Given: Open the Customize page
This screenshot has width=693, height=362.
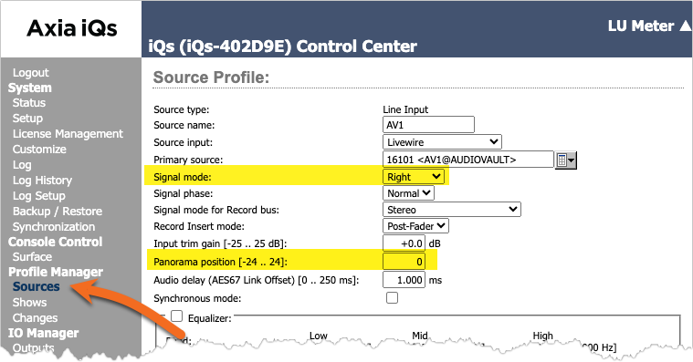Looking at the screenshot, I should (x=39, y=150).
